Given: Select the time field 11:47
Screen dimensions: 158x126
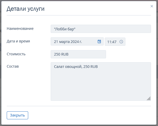Looking at the screenshot, I should click(115, 42).
